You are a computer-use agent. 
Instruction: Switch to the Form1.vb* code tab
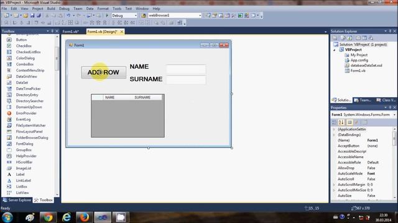coord(71,32)
